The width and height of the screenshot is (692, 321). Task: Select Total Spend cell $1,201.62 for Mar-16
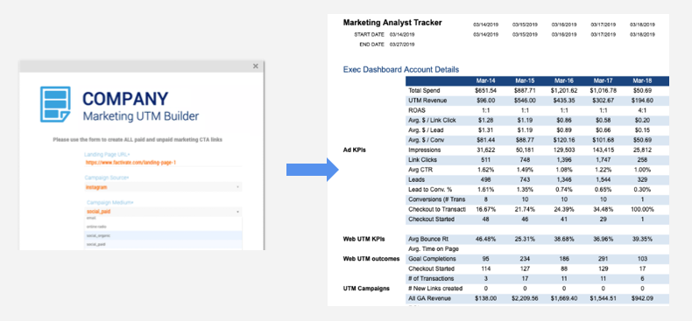pos(564,90)
